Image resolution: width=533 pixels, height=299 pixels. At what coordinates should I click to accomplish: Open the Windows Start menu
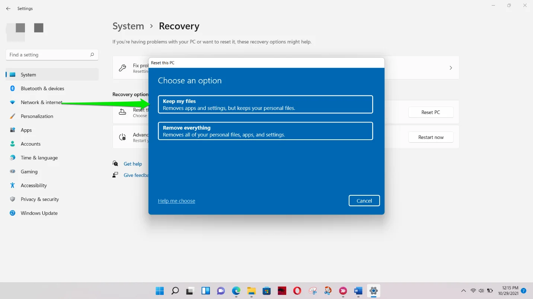pos(160,290)
